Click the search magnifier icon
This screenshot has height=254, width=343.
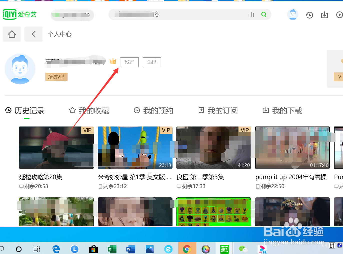pyautogui.click(x=264, y=15)
